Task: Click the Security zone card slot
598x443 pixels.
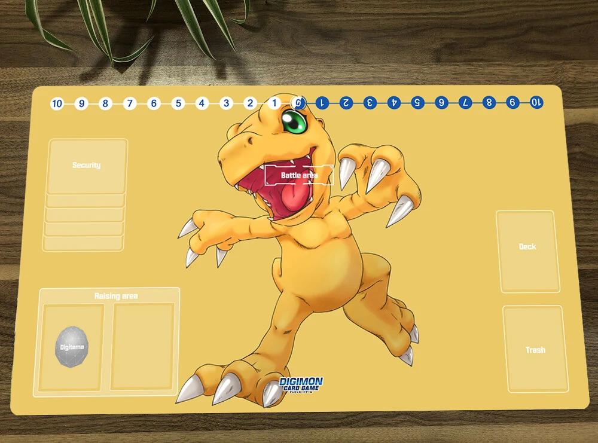Action: 87,164
